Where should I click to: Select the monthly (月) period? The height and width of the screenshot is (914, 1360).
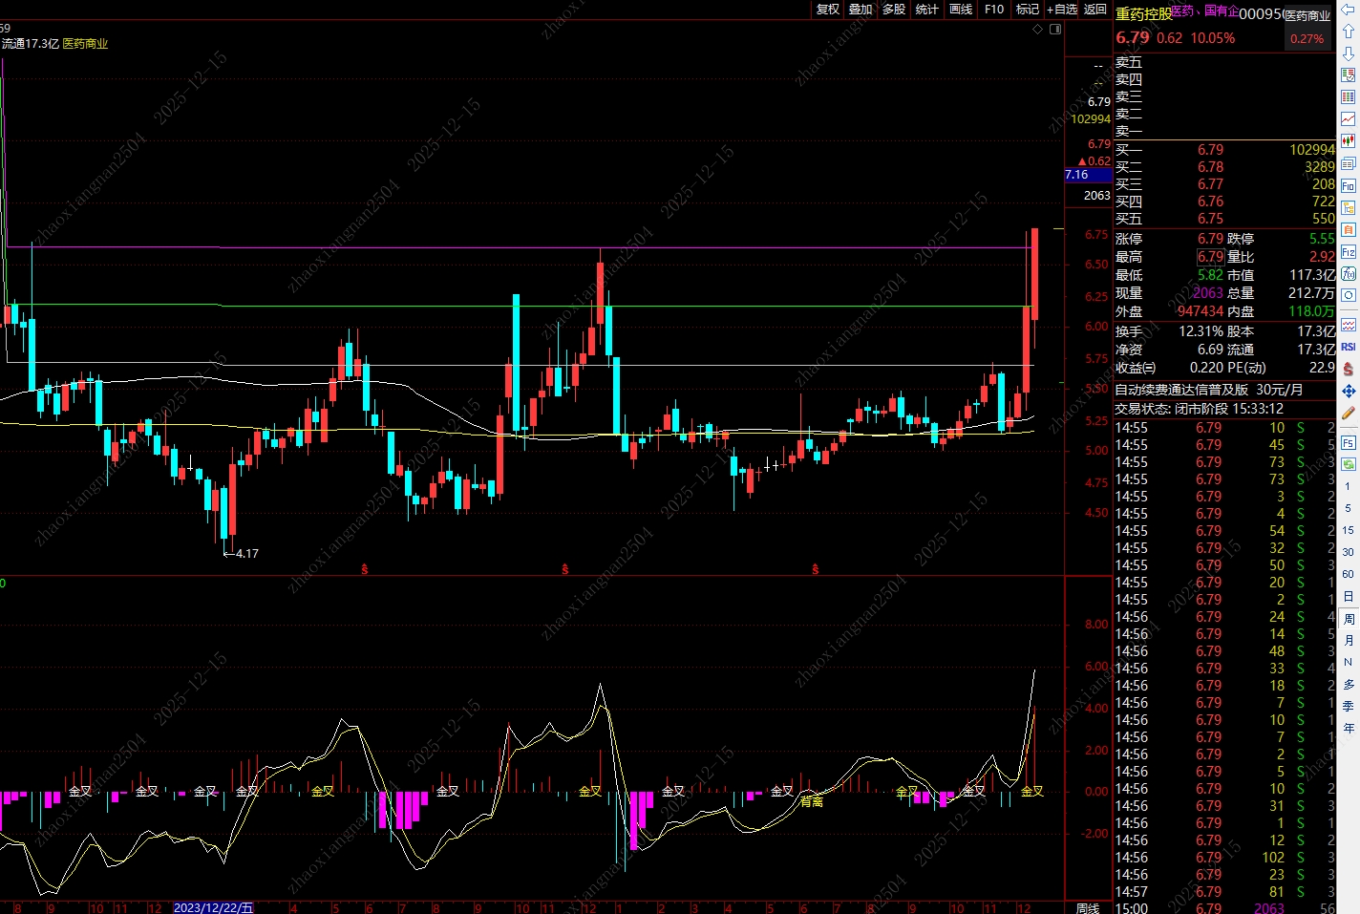point(1348,640)
